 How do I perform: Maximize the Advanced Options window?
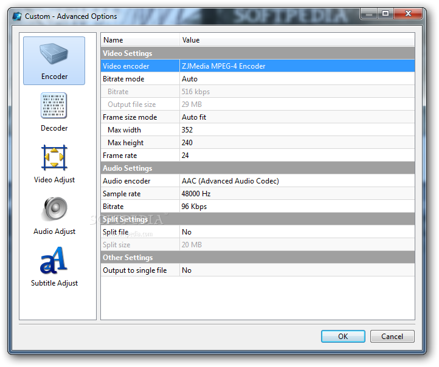pos(385,13)
